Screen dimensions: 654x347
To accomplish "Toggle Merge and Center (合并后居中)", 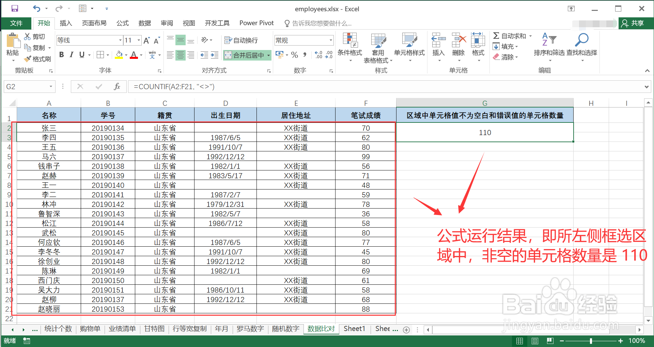I will [245, 55].
